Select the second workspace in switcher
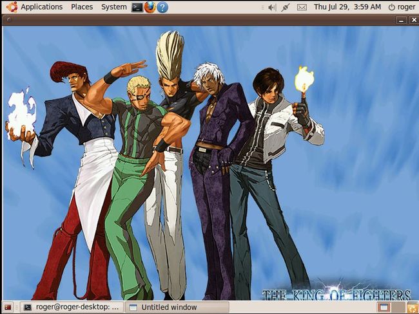The image size is (419, 314). click(398, 308)
